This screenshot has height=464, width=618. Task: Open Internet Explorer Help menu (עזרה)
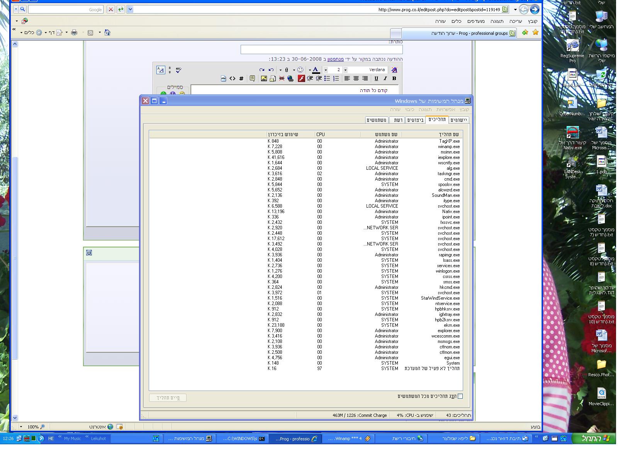(440, 21)
